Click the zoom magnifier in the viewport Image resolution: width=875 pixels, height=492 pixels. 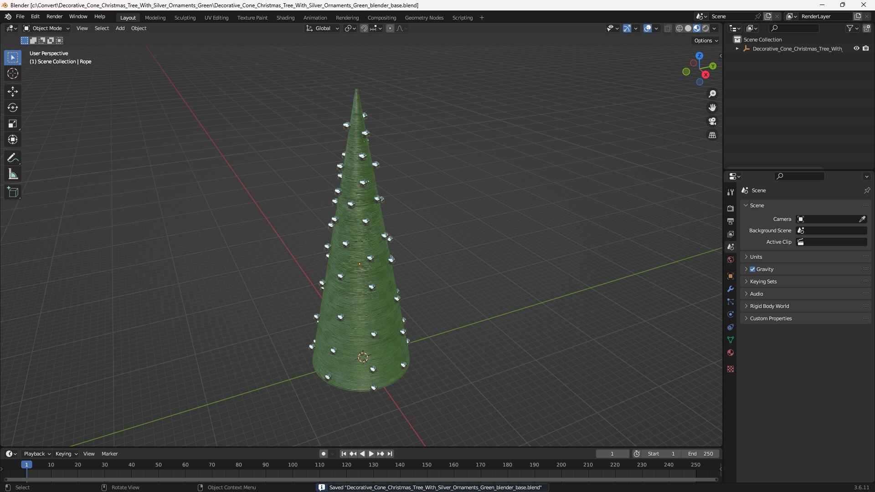(712, 94)
